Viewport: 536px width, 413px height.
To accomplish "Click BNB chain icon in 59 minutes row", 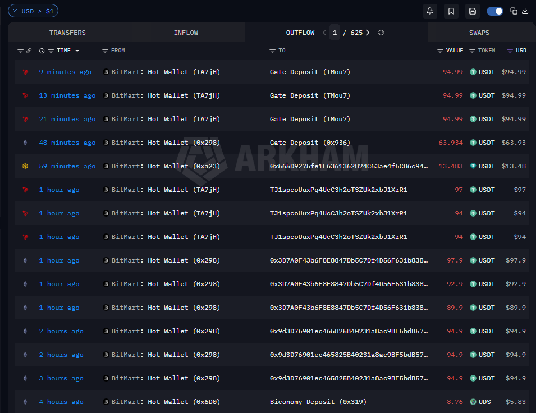I will (25, 166).
